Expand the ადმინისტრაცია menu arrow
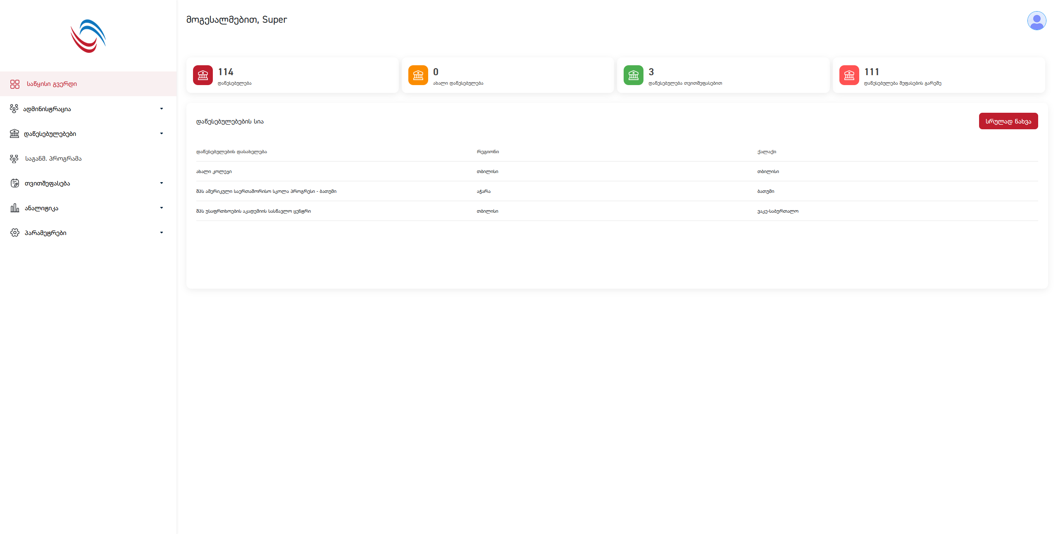Viewport: 1058px width, 534px height. tap(162, 109)
